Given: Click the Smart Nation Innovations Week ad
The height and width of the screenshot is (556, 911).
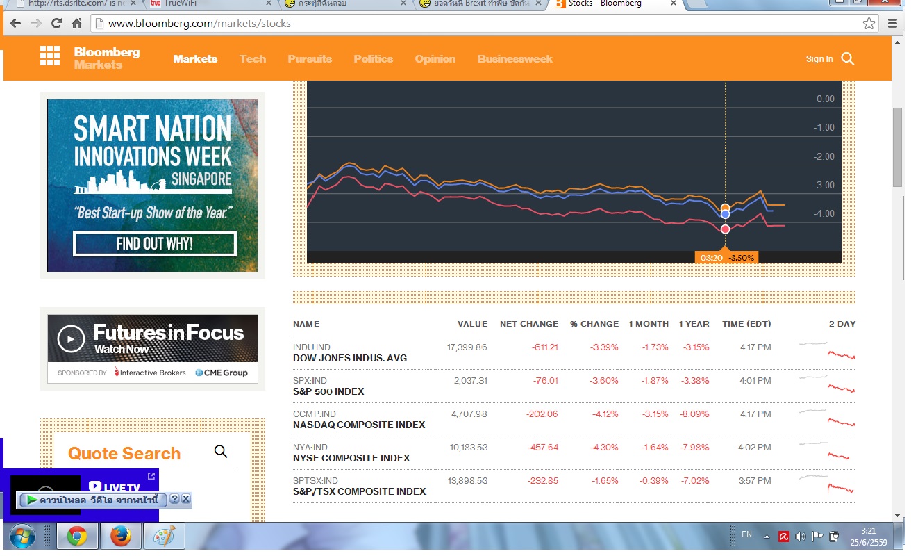Looking at the screenshot, I should click(153, 186).
